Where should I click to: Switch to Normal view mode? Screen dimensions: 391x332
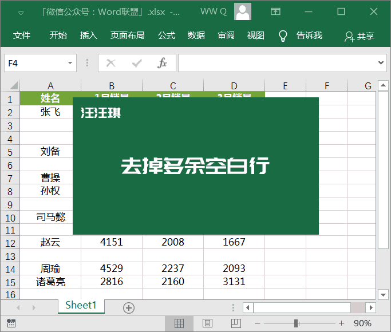coord(179,323)
